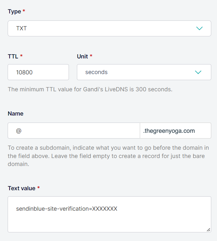Click the chevron arrow in the Type field
Viewport: 217px width, 241px height.
199,28
